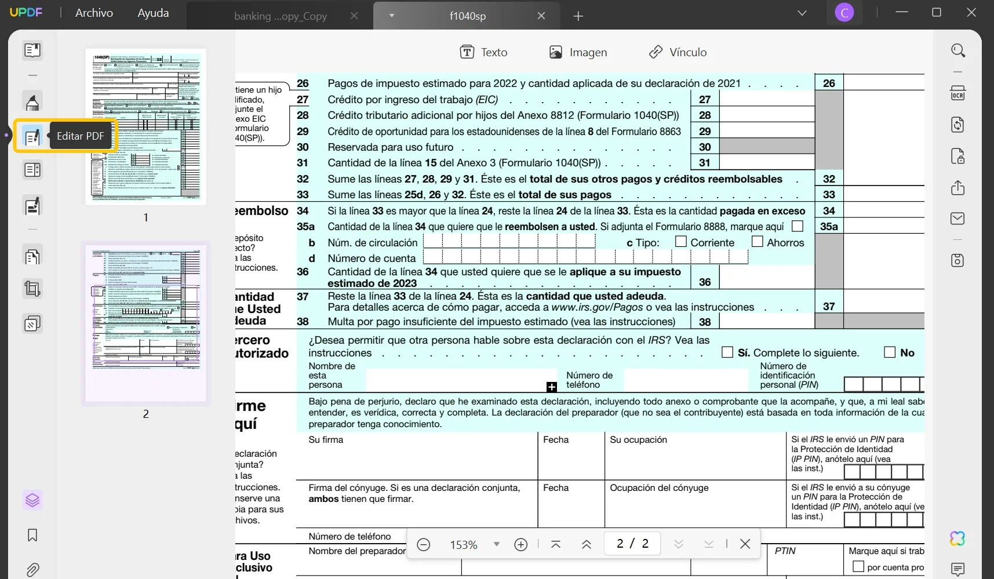This screenshot has height=579, width=994.
Task: Click the 153% zoom value
Action: pos(464,545)
